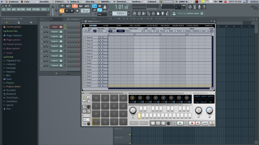Open the Length dropdown
259x145 pixels.
(x=145, y=31)
